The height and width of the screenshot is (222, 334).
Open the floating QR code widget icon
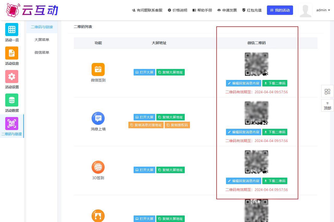(327, 92)
